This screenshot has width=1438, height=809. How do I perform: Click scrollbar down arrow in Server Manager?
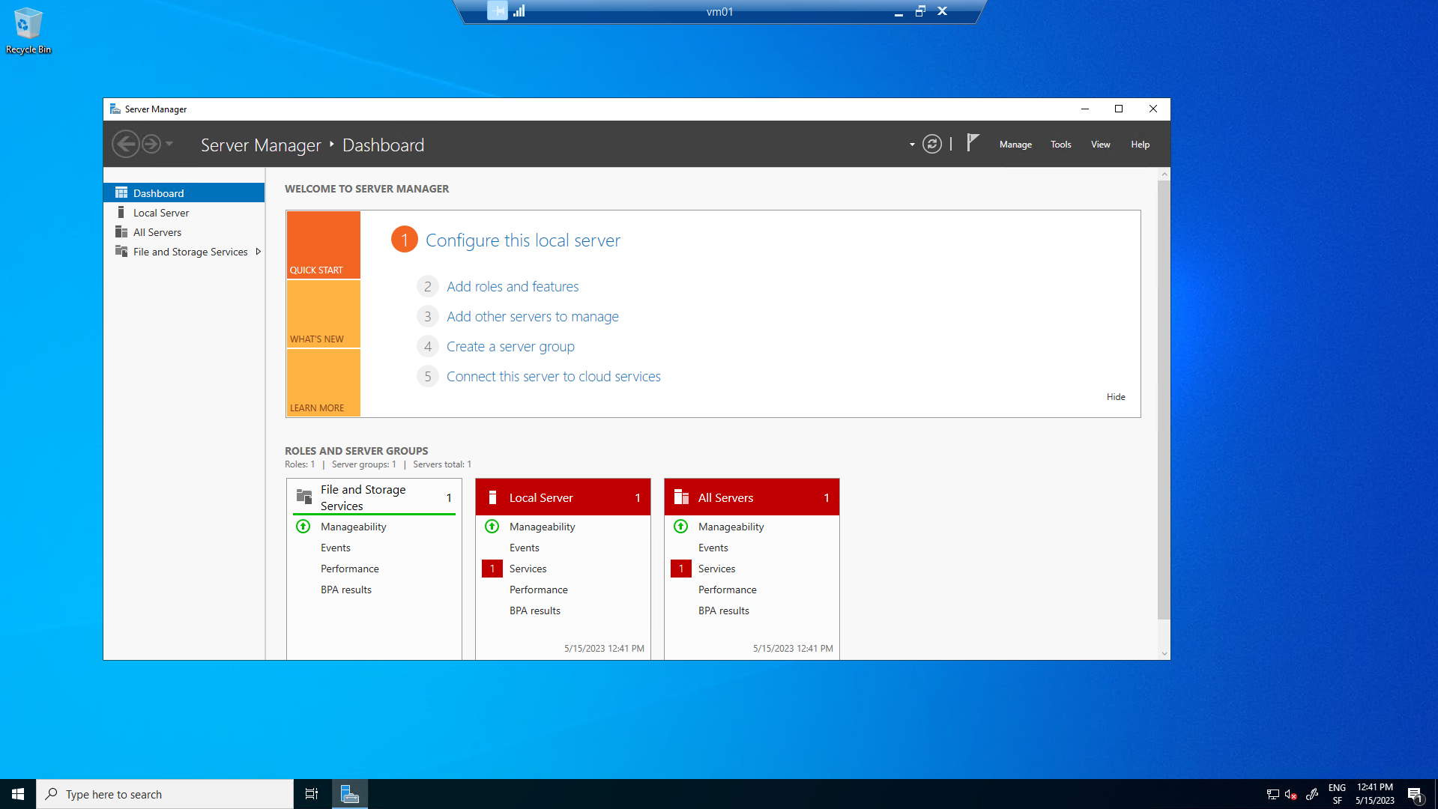click(x=1164, y=653)
